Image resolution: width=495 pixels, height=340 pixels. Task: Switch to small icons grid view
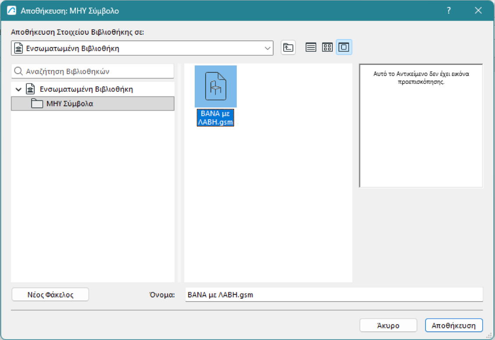327,47
